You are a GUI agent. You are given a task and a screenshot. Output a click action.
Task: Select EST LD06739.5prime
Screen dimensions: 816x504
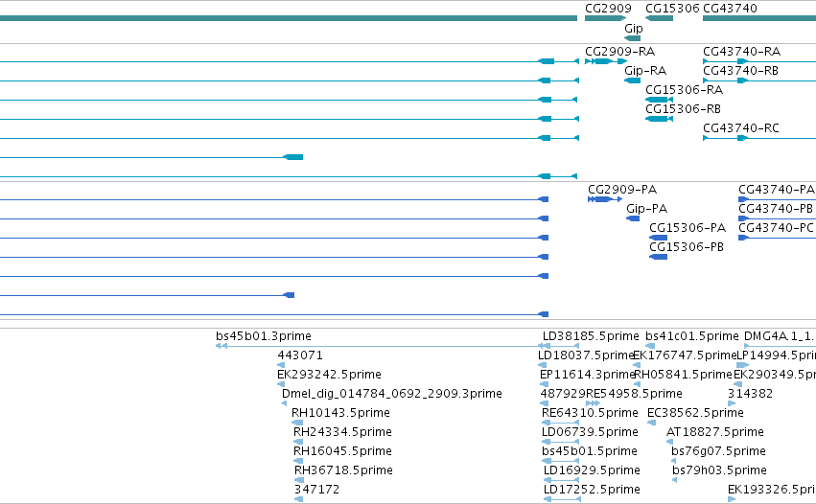click(x=590, y=433)
